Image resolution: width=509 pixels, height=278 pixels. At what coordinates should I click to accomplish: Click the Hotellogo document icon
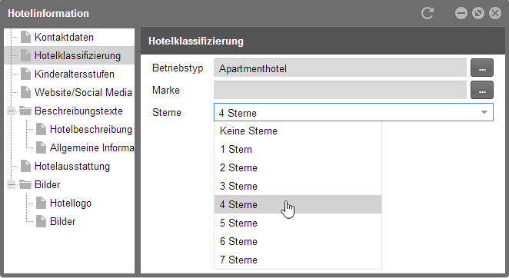pos(41,203)
